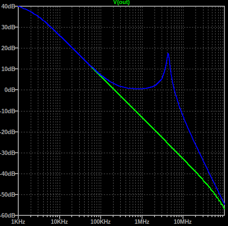The height and width of the screenshot is (226, 228).
Task: Click the -60dB axis label
Action: (x=8, y=215)
